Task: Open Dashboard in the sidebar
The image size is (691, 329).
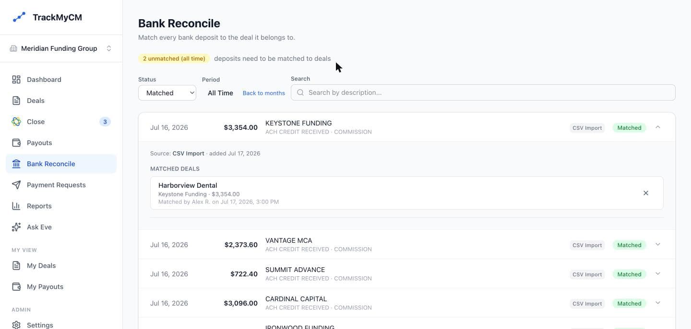Action: point(61,79)
